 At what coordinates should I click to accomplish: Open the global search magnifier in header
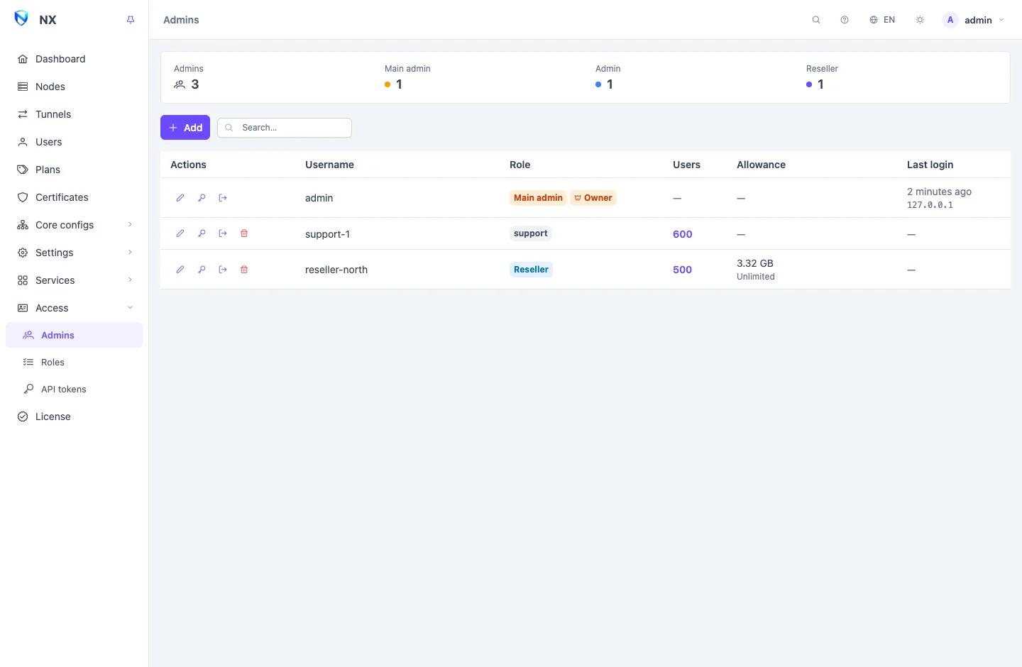pyautogui.click(x=816, y=20)
